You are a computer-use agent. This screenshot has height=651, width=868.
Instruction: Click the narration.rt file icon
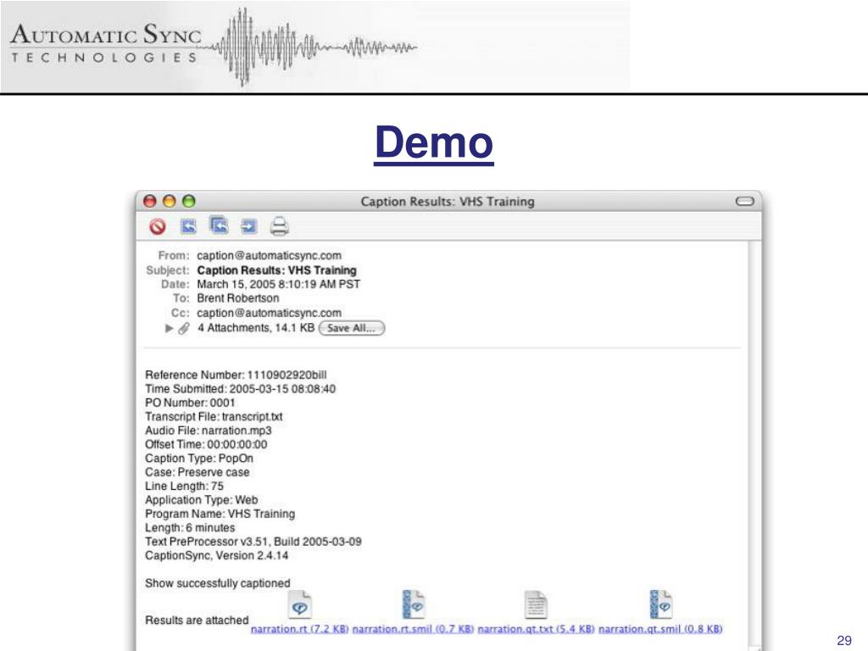pyautogui.click(x=300, y=604)
